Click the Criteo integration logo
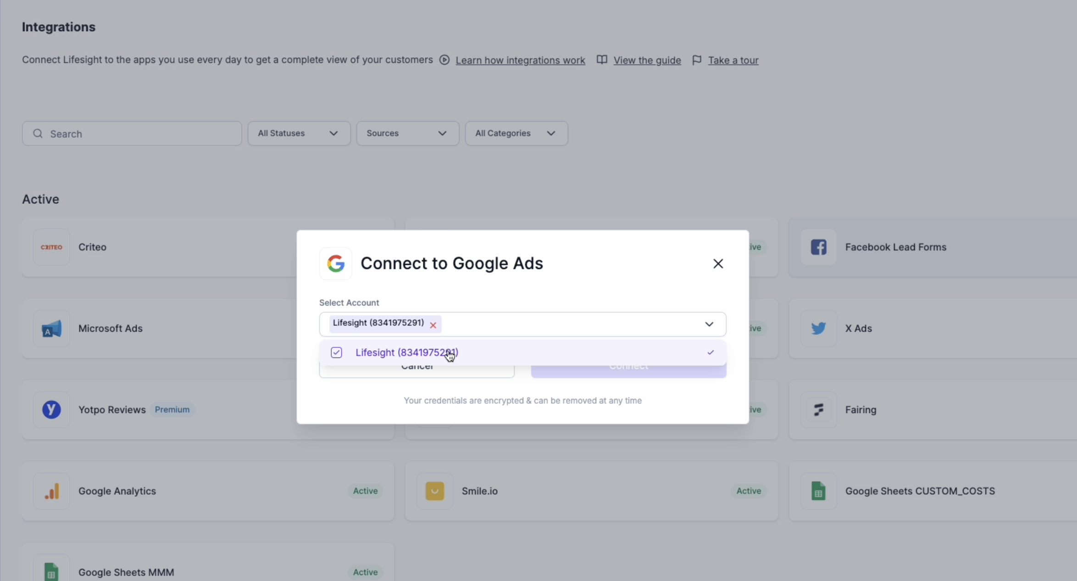Image resolution: width=1077 pixels, height=581 pixels. 51,247
